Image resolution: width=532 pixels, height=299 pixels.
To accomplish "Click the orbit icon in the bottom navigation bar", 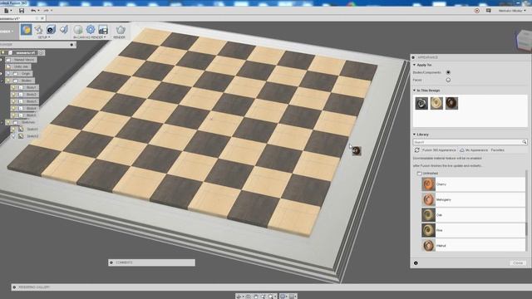I will click(x=239, y=297).
